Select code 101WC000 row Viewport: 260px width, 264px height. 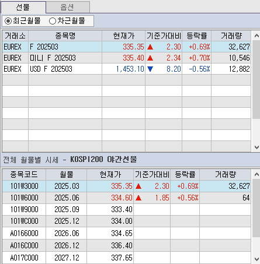coord(127,221)
